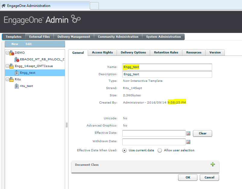Select the EBAOGI_MT_RB_PNLOCL item in the tree
The height and width of the screenshot is (189, 242).
tap(42, 59)
